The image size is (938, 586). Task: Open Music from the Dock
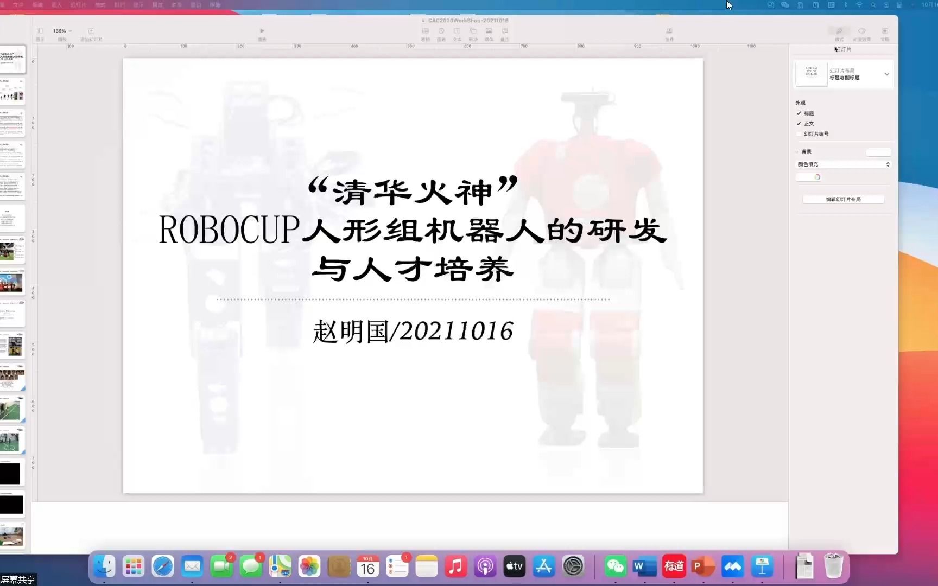[456, 567]
